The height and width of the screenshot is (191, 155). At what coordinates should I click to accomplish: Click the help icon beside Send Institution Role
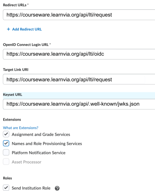point(57,188)
